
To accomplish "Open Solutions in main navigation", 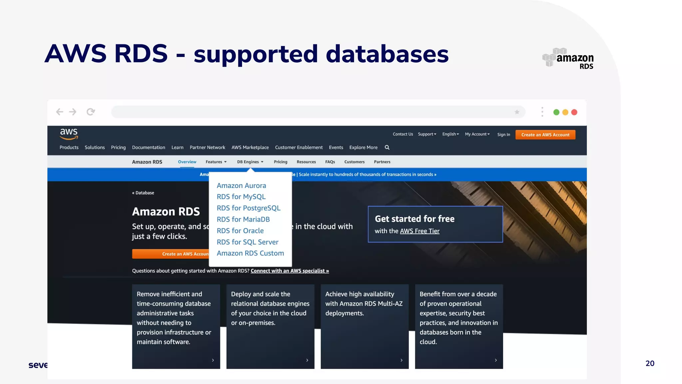I will 95,147.
